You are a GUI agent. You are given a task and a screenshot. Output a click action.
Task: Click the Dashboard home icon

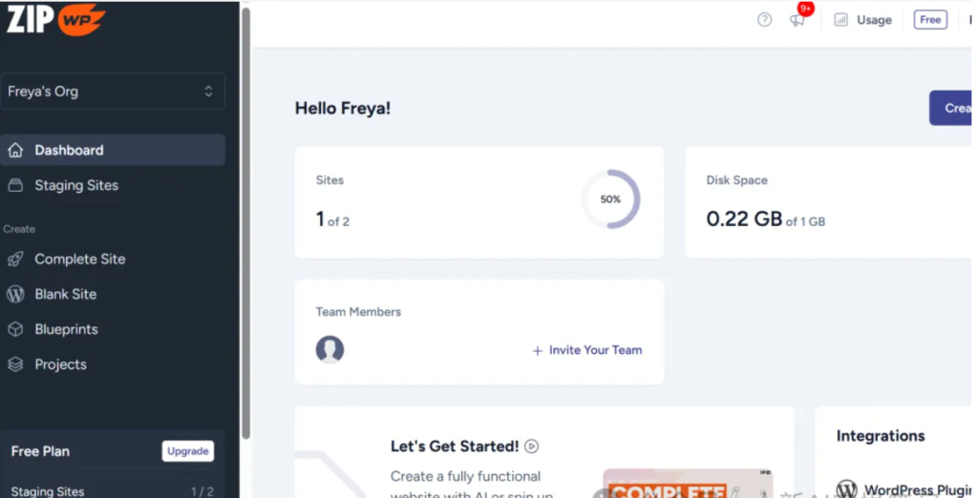(15, 150)
